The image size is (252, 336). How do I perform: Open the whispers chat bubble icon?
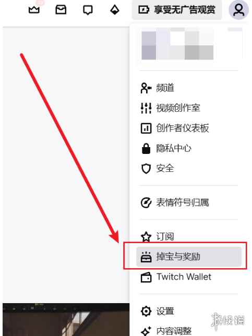click(88, 10)
